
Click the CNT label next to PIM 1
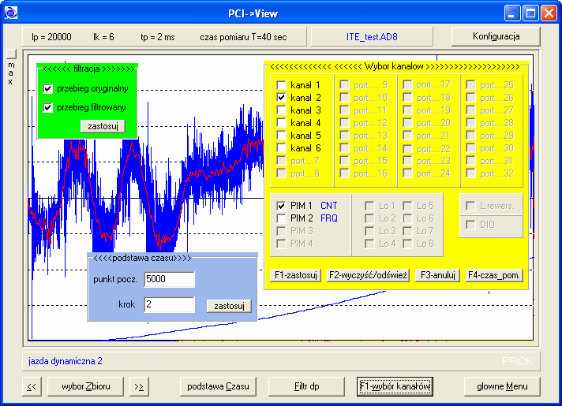[x=328, y=206]
